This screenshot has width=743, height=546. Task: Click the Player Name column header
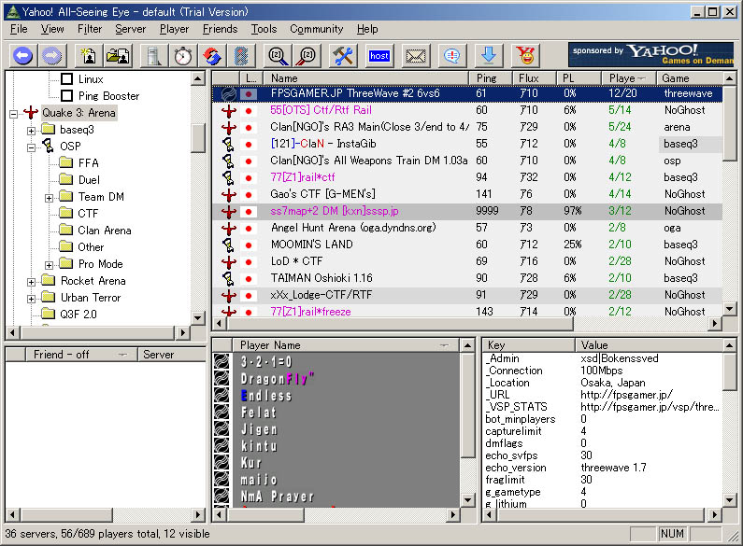[x=346, y=345]
